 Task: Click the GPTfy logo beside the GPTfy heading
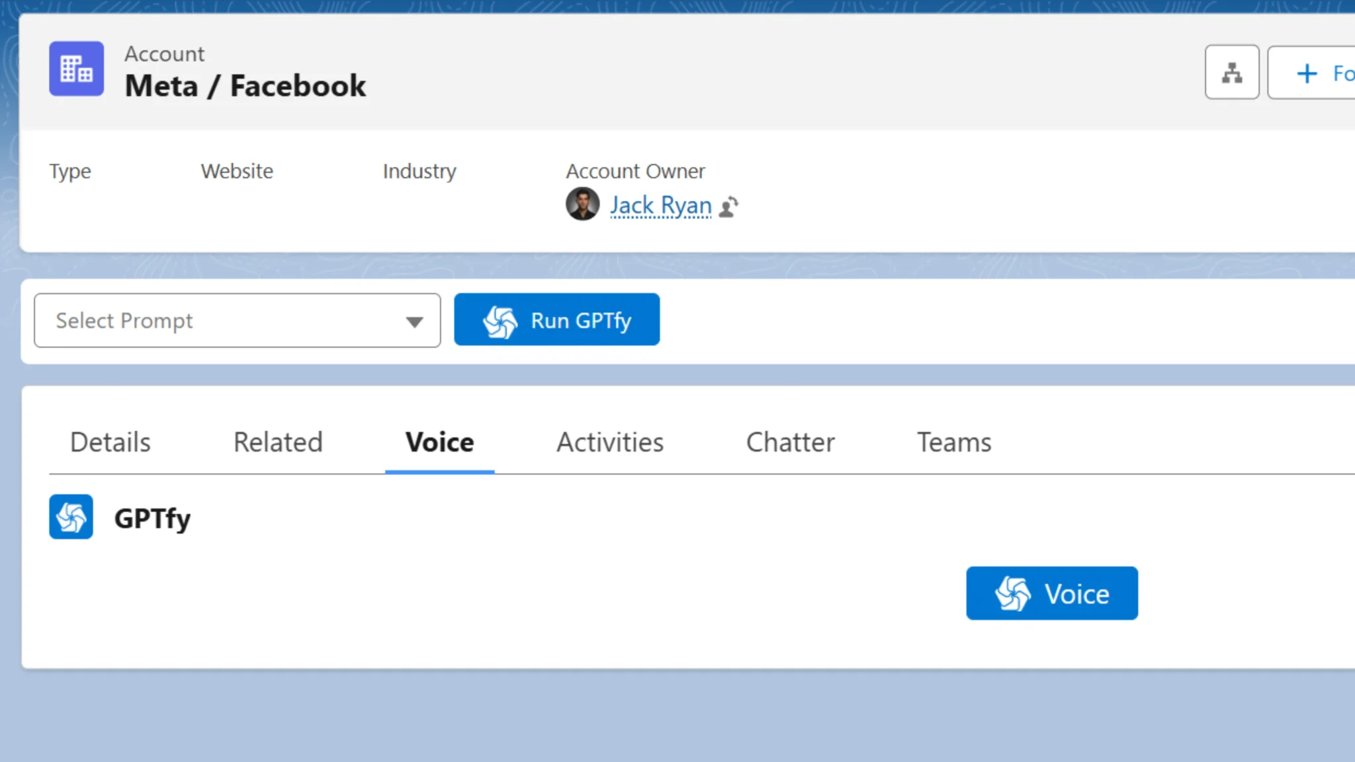[70, 517]
